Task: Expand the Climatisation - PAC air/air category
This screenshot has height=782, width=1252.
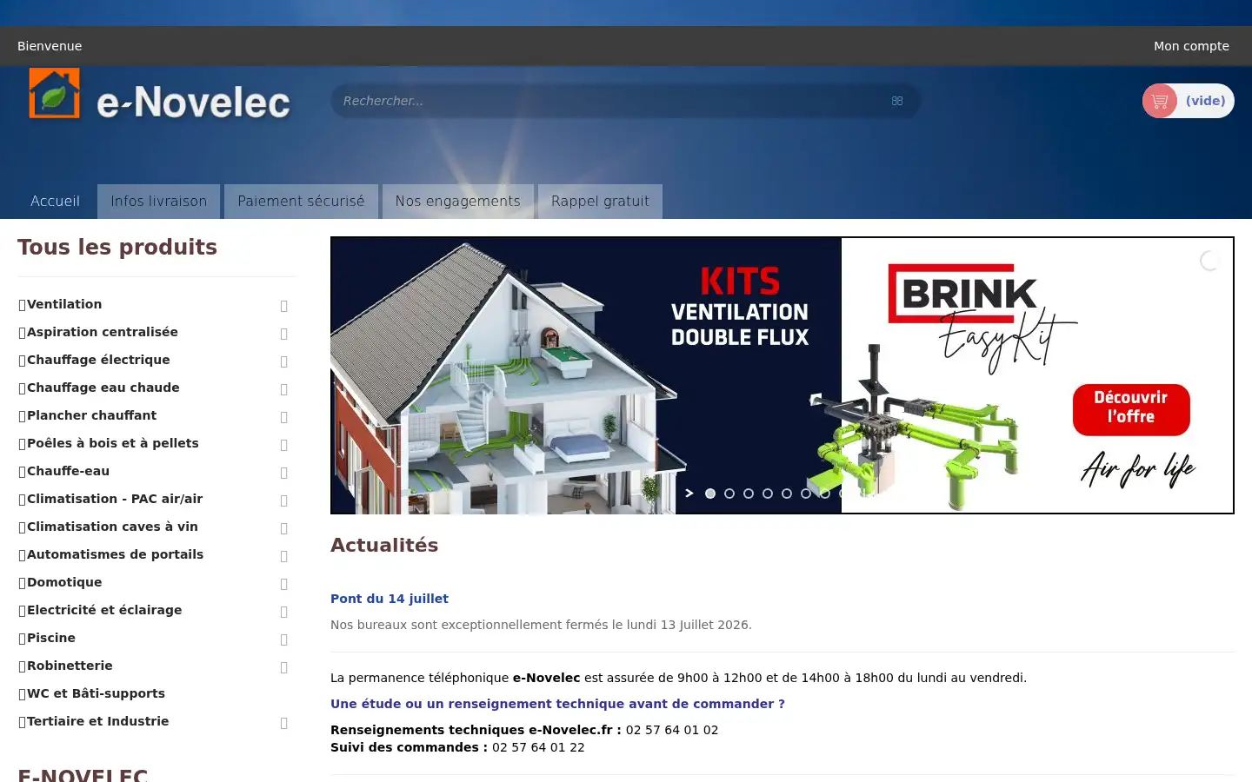Action: click(x=284, y=500)
